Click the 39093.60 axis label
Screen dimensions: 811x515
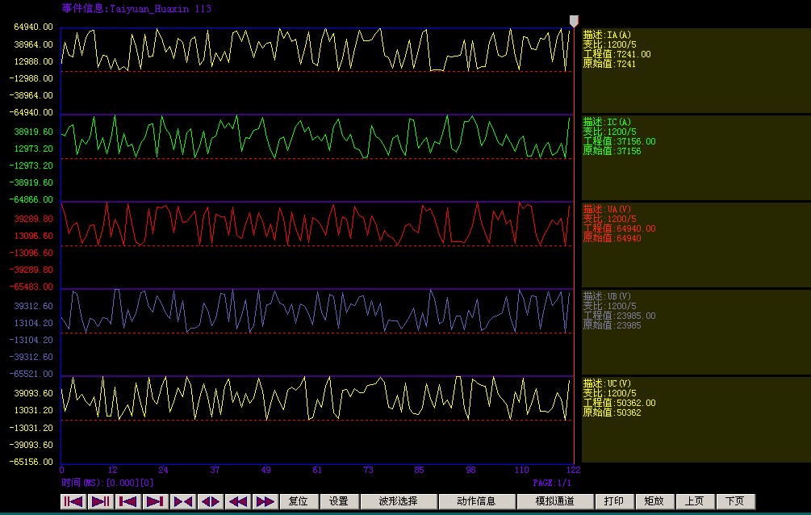click(x=34, y=393)
